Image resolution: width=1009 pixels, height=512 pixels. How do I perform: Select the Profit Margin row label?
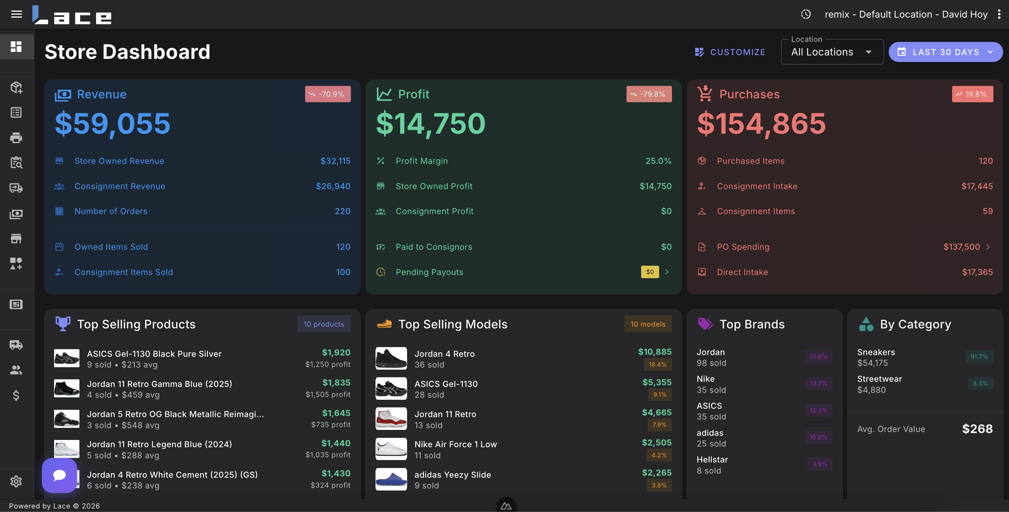click(x=422, y=161)
